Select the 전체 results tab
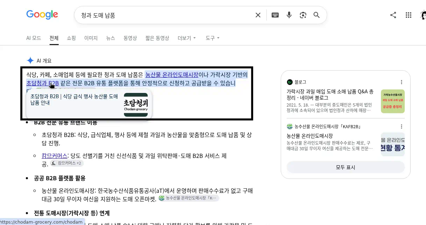 coord(54,38)
